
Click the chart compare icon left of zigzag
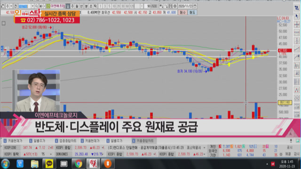[x=161, y=6]
